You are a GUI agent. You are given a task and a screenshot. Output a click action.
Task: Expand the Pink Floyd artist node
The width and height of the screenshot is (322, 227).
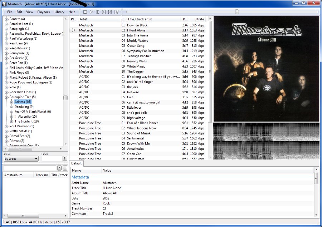pyautogui.click(x=6, y=73)
